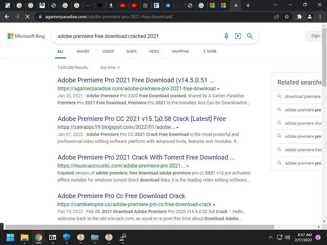
Task: Share this page via the share icon
Action: (277, 17)
